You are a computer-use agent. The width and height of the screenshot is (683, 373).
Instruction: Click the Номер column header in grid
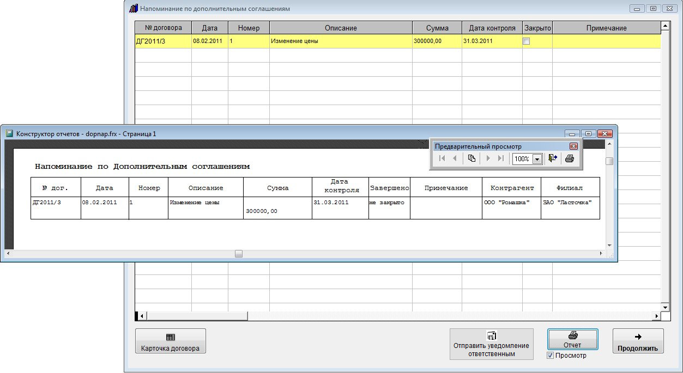(x=249, y=28)
